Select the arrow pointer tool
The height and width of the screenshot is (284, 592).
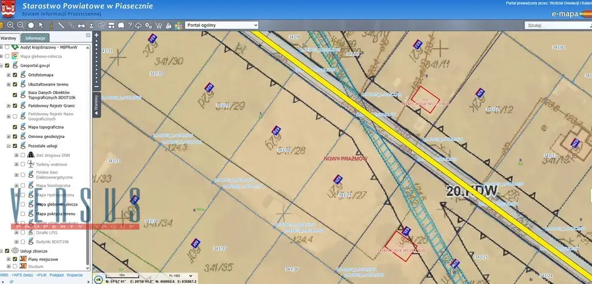[41, 25]
